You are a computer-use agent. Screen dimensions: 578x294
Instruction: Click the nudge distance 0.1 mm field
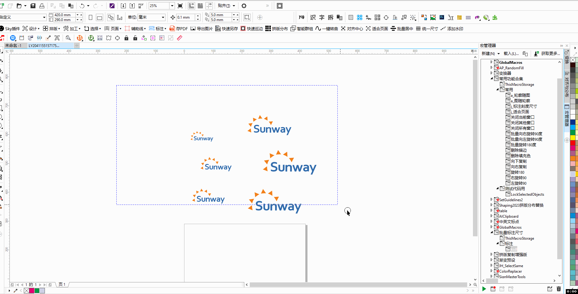[x=186, y=17]
